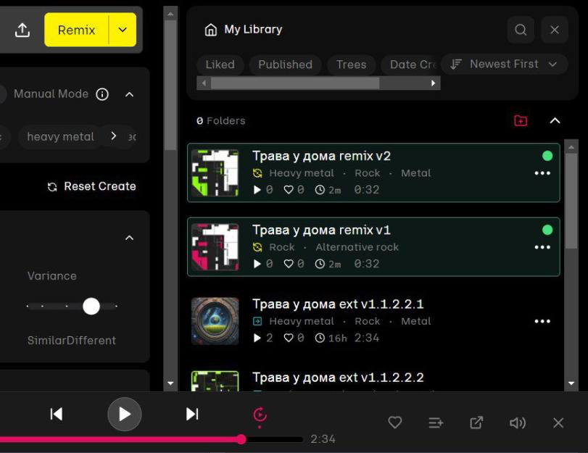Open the Трава у дома remix v1 thumbnail

tap(215, 246)
